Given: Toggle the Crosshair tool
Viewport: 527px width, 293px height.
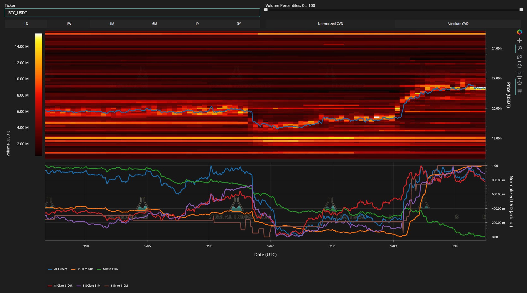Looking at the screenshot, I should [x=519, y=83].
